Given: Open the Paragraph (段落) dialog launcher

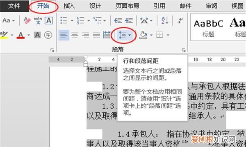Looking at the screenshot, I should point(183,50).
